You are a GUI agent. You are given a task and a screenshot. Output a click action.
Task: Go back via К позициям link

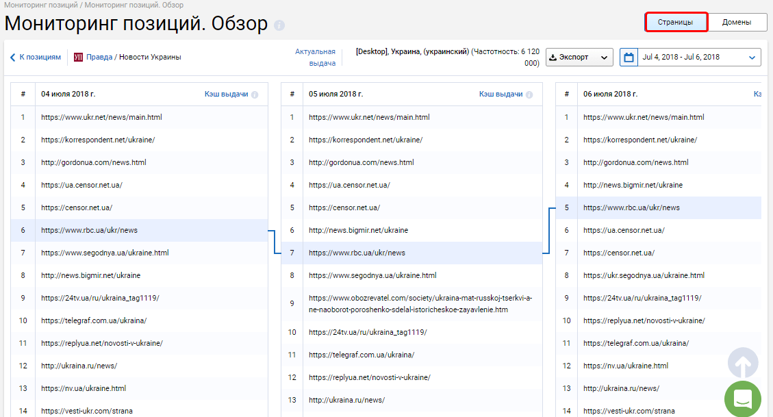pos(40,58)
